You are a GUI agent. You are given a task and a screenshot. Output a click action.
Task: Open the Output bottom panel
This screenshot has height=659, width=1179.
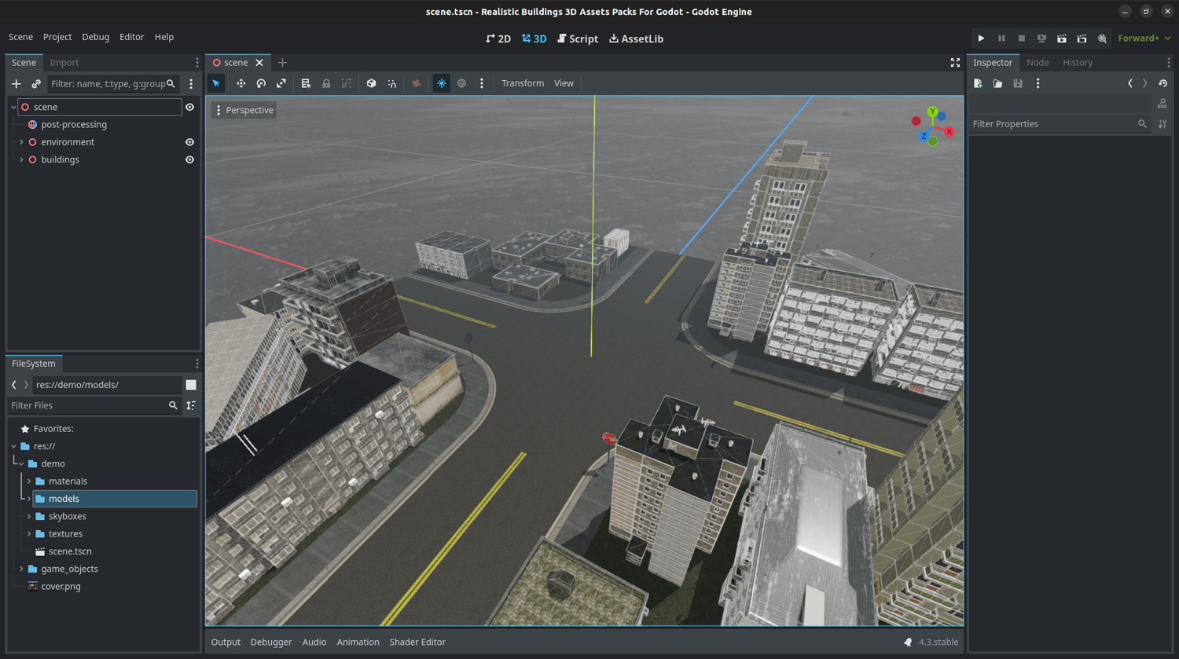click(226, 642)
